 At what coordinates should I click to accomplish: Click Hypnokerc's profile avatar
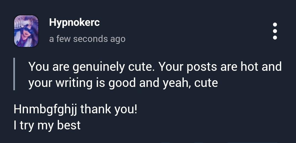[x=26, y=31]
